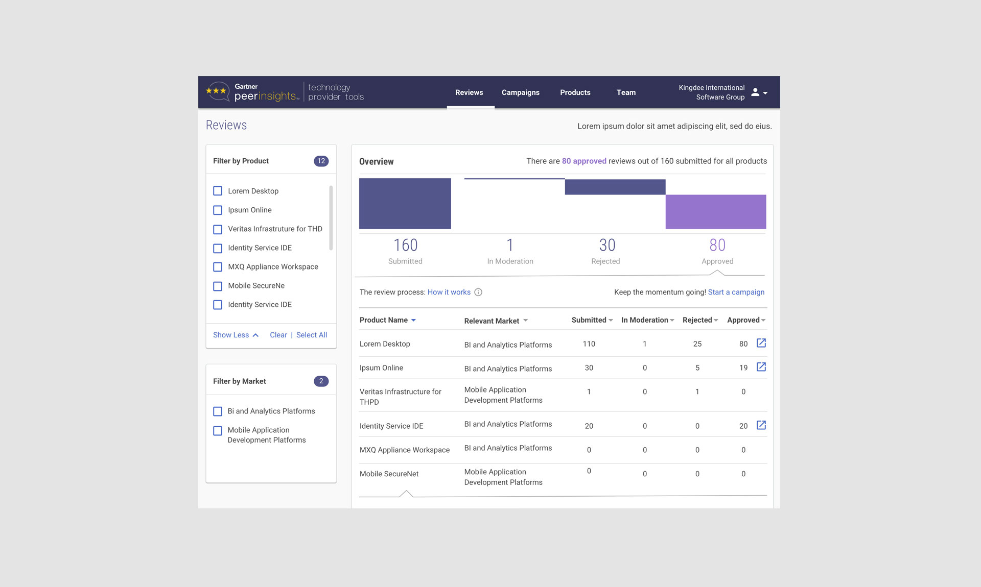The image size is (981, 587).
Task: Switch to the Campaigns tab
Action: [x=520, y=92]
